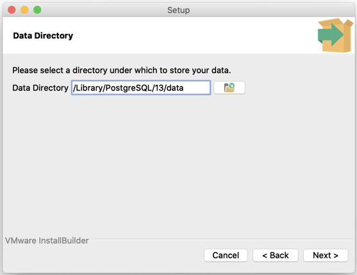Screen dimensions: 357x275
Task: Click the separator line beside VMware InstallBuilder
Action: (223, 239)
